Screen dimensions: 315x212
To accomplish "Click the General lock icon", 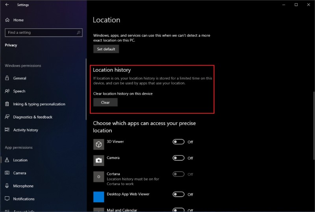I will point(7,78).
